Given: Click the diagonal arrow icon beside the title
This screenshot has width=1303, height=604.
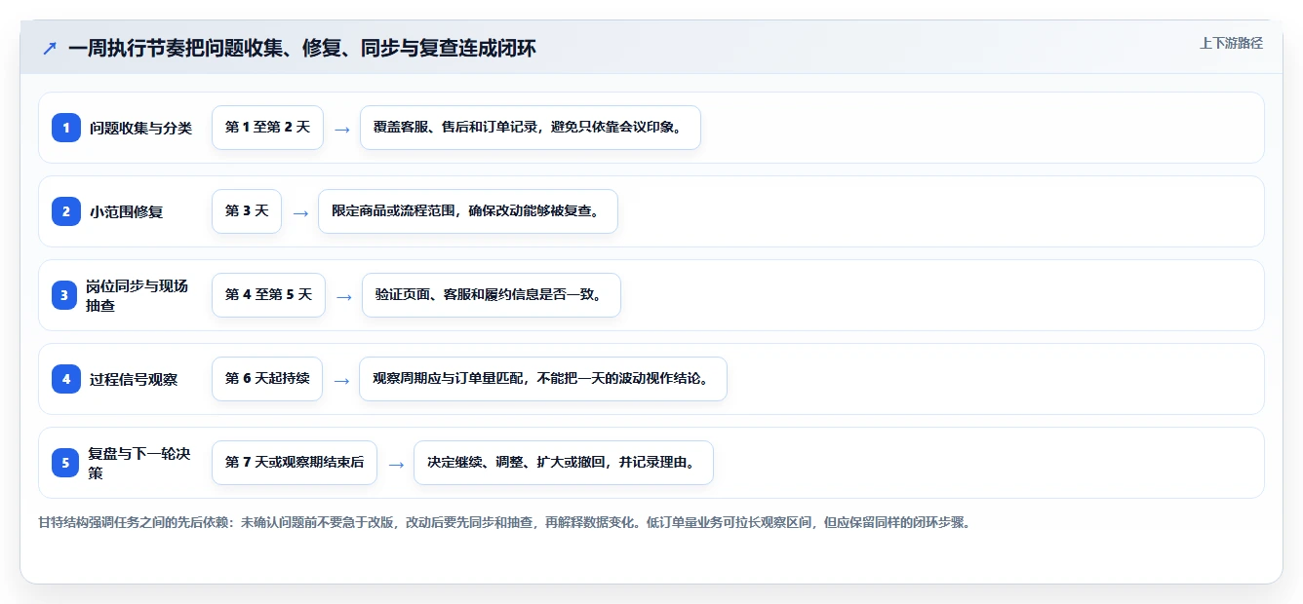Looking at the screenshot, I should [49, 48].
